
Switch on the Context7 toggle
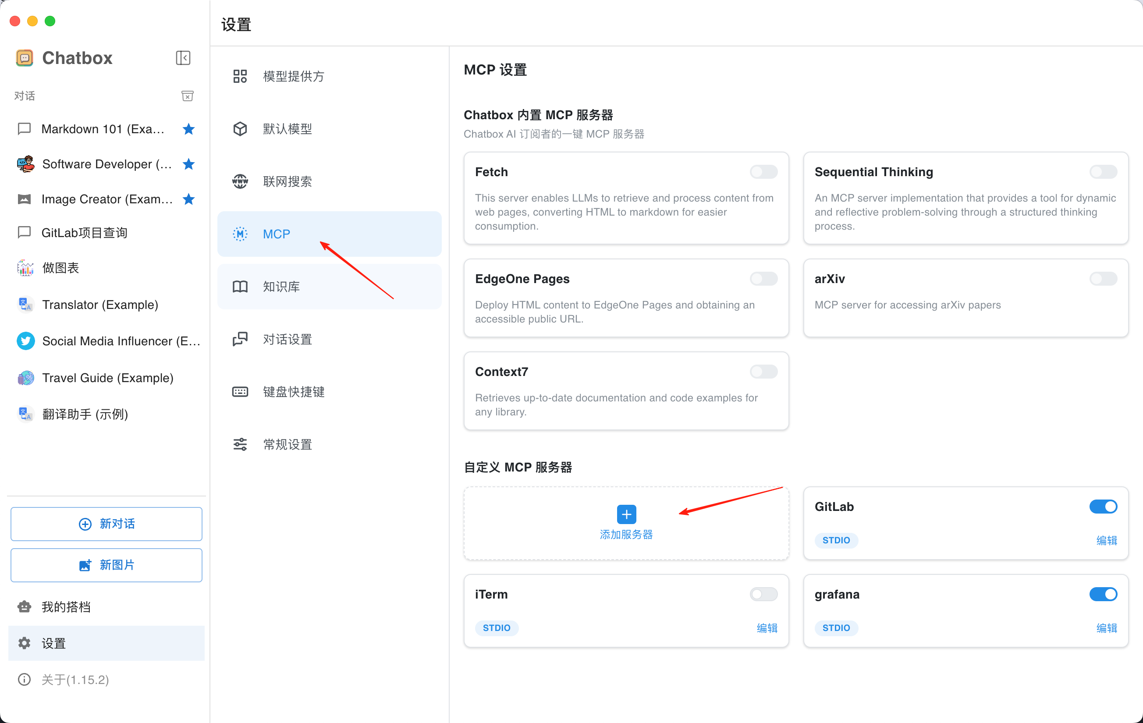[x=763, y=372]
